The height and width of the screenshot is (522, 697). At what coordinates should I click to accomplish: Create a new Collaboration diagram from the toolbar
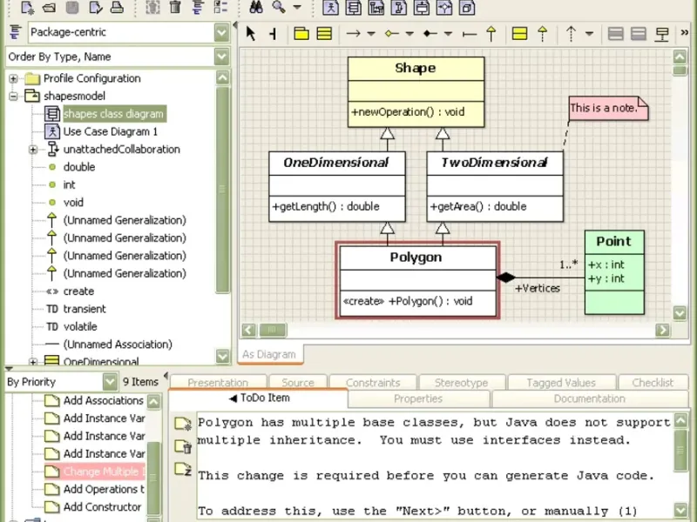[x=399, y=7]
